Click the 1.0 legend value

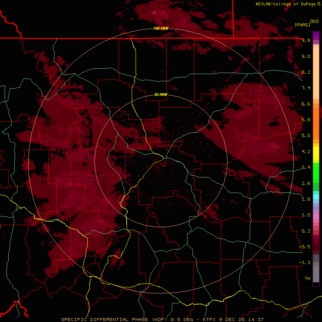[x=306, y=215]
